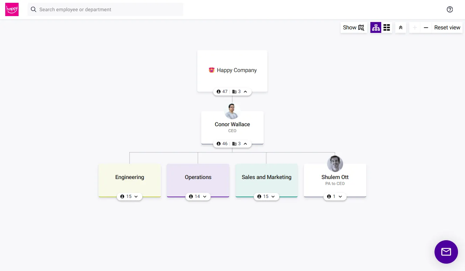Open the Operations department card
465x271 pixels.
coord(198,180)
